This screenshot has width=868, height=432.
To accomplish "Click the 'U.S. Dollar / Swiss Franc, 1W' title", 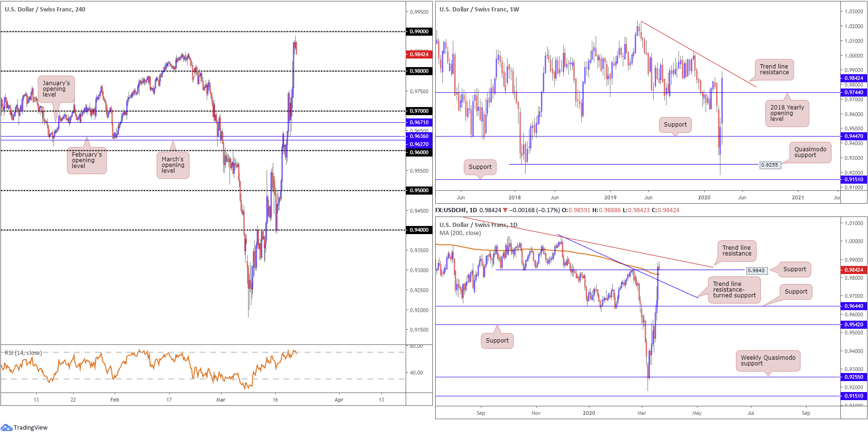I will click(x=479, y=9).
